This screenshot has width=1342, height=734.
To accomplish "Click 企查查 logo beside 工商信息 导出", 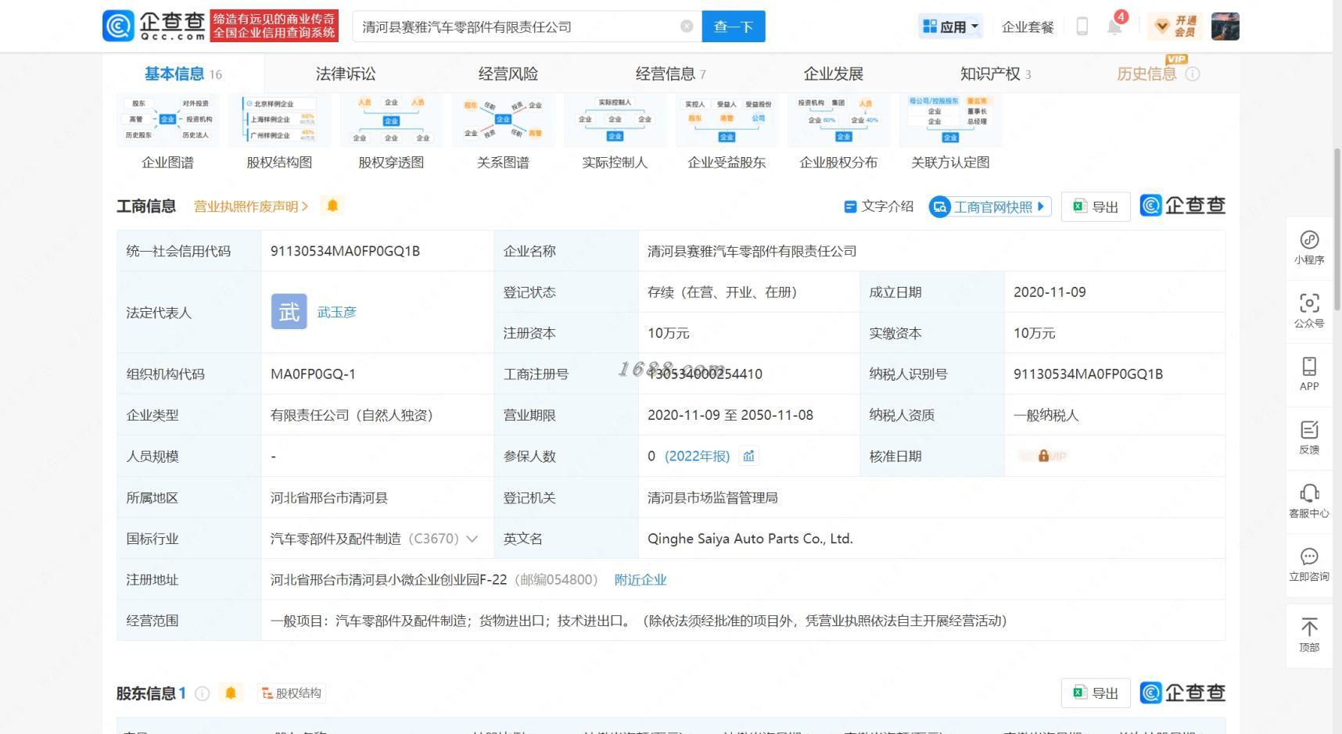I will click(x=1182, y=206).
